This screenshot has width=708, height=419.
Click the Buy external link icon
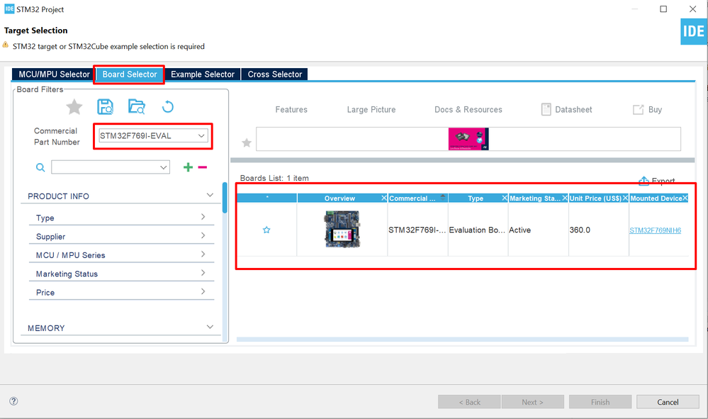(638, 109)
